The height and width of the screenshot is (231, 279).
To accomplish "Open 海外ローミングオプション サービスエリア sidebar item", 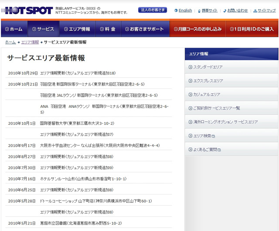I will click(231, 122).
